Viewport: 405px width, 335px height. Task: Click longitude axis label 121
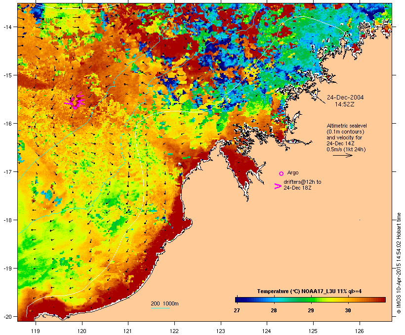(x=128, y=331)
